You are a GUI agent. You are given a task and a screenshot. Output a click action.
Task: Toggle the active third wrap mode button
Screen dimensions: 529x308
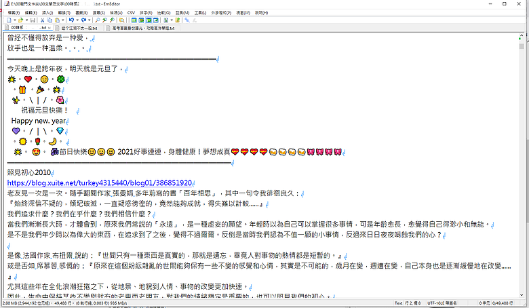coord(149,20)
